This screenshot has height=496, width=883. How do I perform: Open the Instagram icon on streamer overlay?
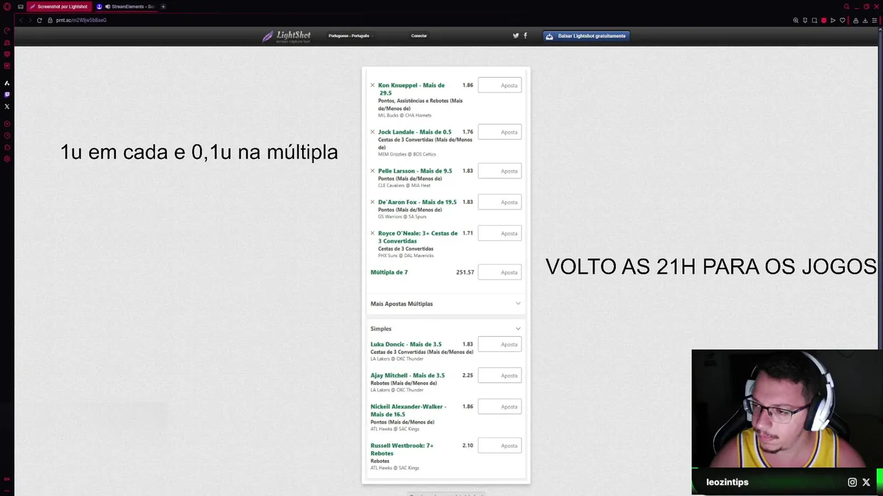[x=852, y=482]
